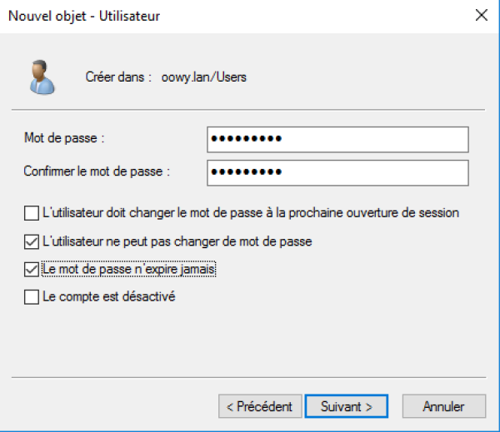Enable password change at next logon checkbox
The image size is (500, 432).
[x=32, y=213]
